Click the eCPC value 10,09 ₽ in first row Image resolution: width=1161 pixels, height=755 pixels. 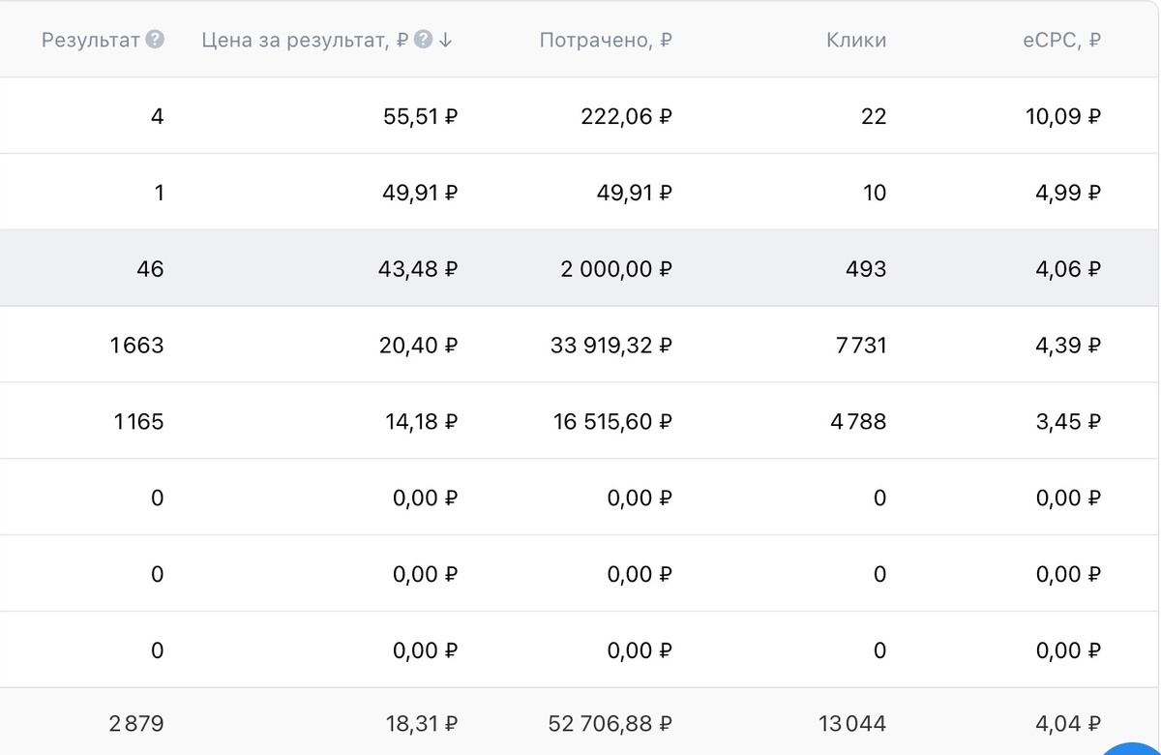coord(1061,116)
